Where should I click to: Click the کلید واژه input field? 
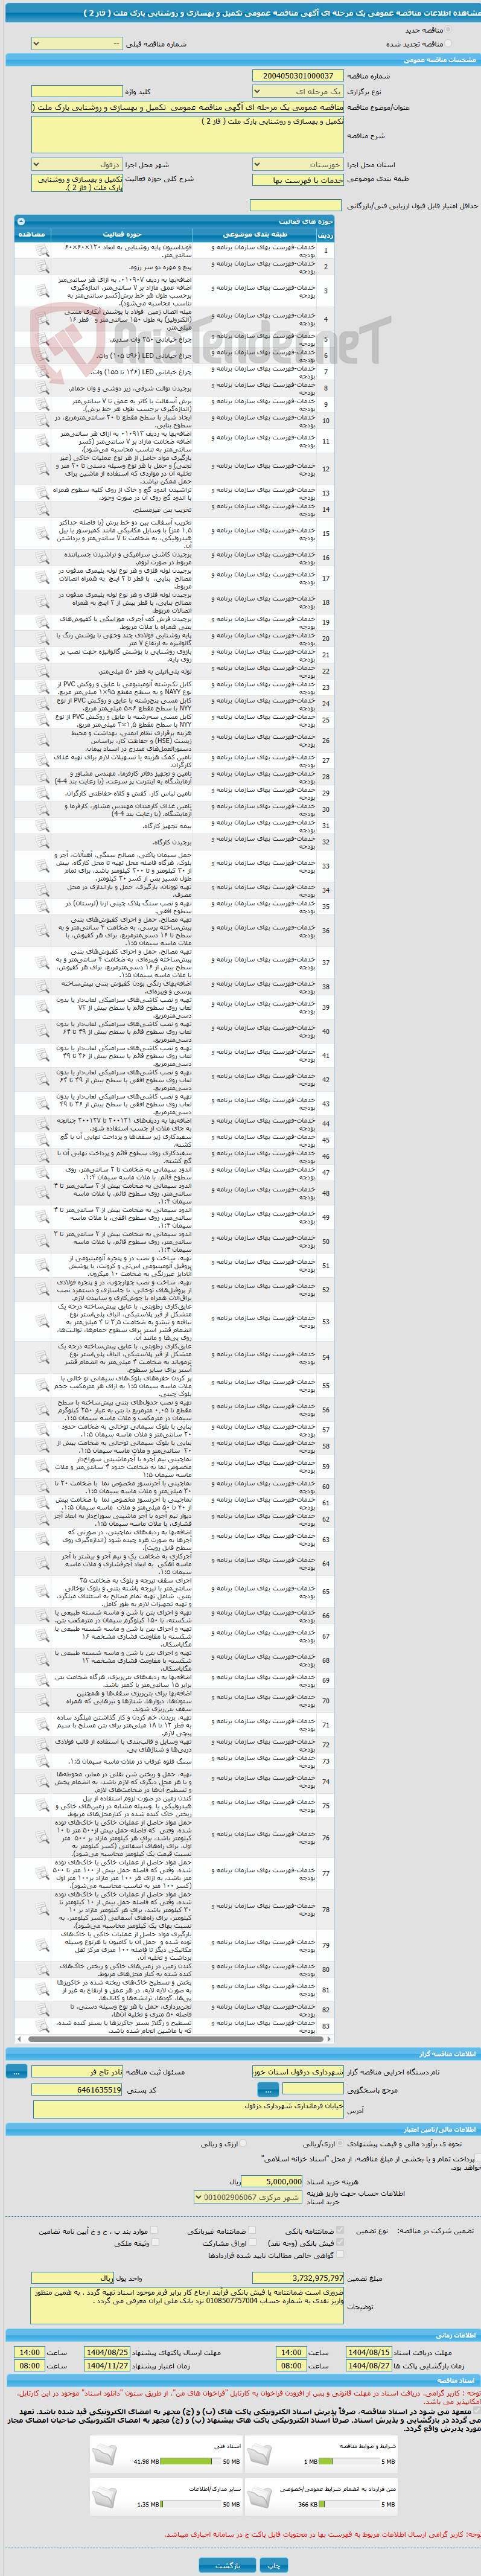tap(77, 91)
